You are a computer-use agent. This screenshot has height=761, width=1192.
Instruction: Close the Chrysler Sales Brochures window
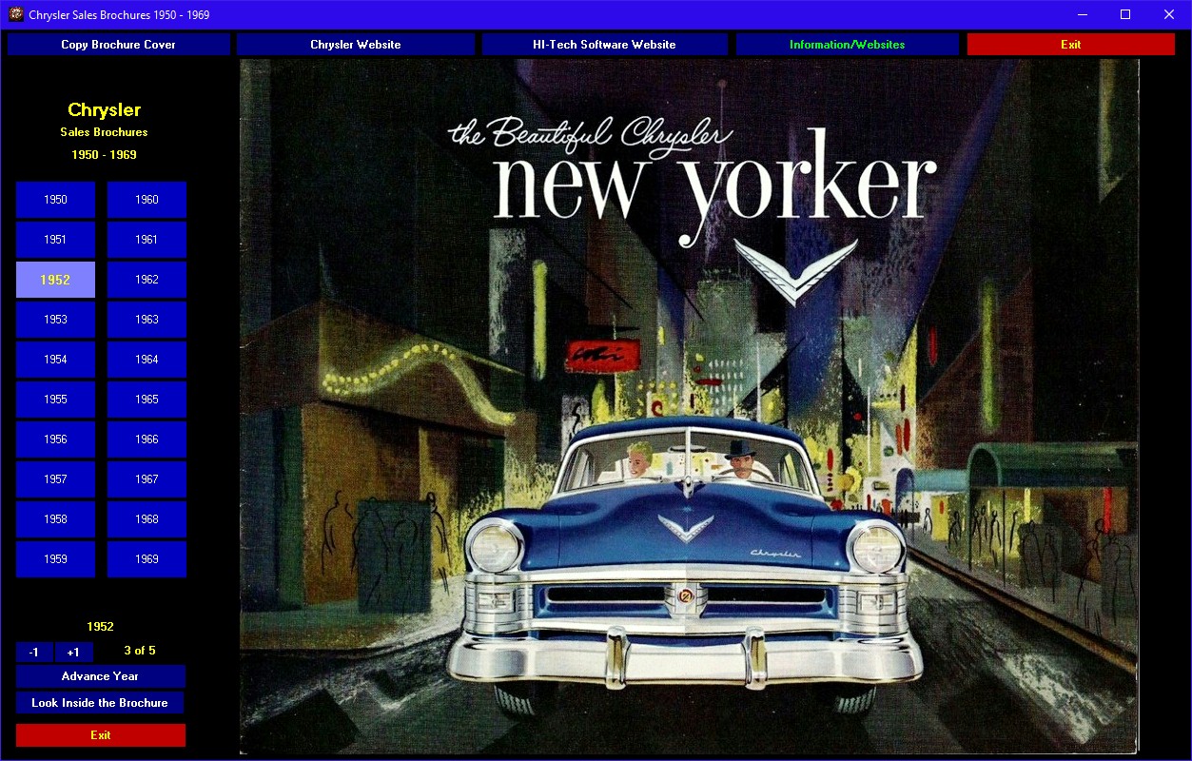click(x=1169, y=14)
